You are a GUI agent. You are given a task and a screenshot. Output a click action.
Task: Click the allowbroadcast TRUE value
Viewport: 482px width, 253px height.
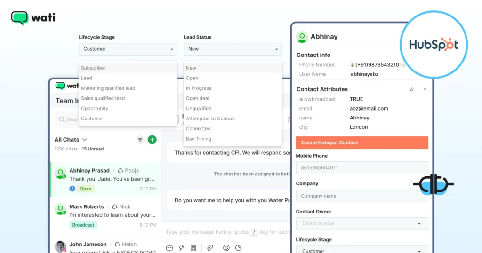[356, 99]
